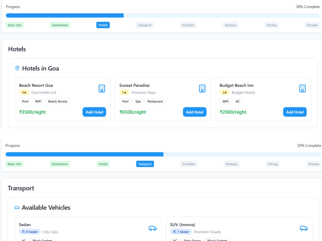Click the 38% Complete label
The image size is (322, 241).
point(308,7)
